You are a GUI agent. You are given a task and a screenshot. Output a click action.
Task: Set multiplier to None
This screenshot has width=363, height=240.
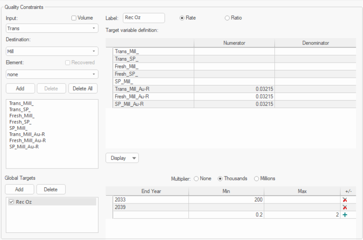click(x=196, y=179)
